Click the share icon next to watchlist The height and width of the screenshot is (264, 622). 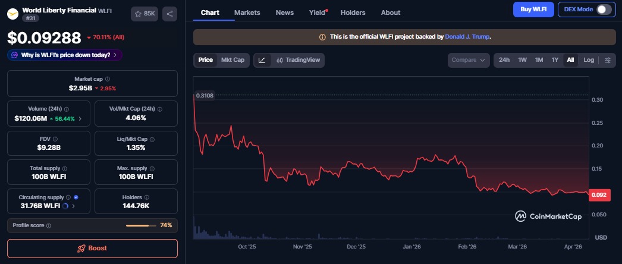tap(169, 13)
